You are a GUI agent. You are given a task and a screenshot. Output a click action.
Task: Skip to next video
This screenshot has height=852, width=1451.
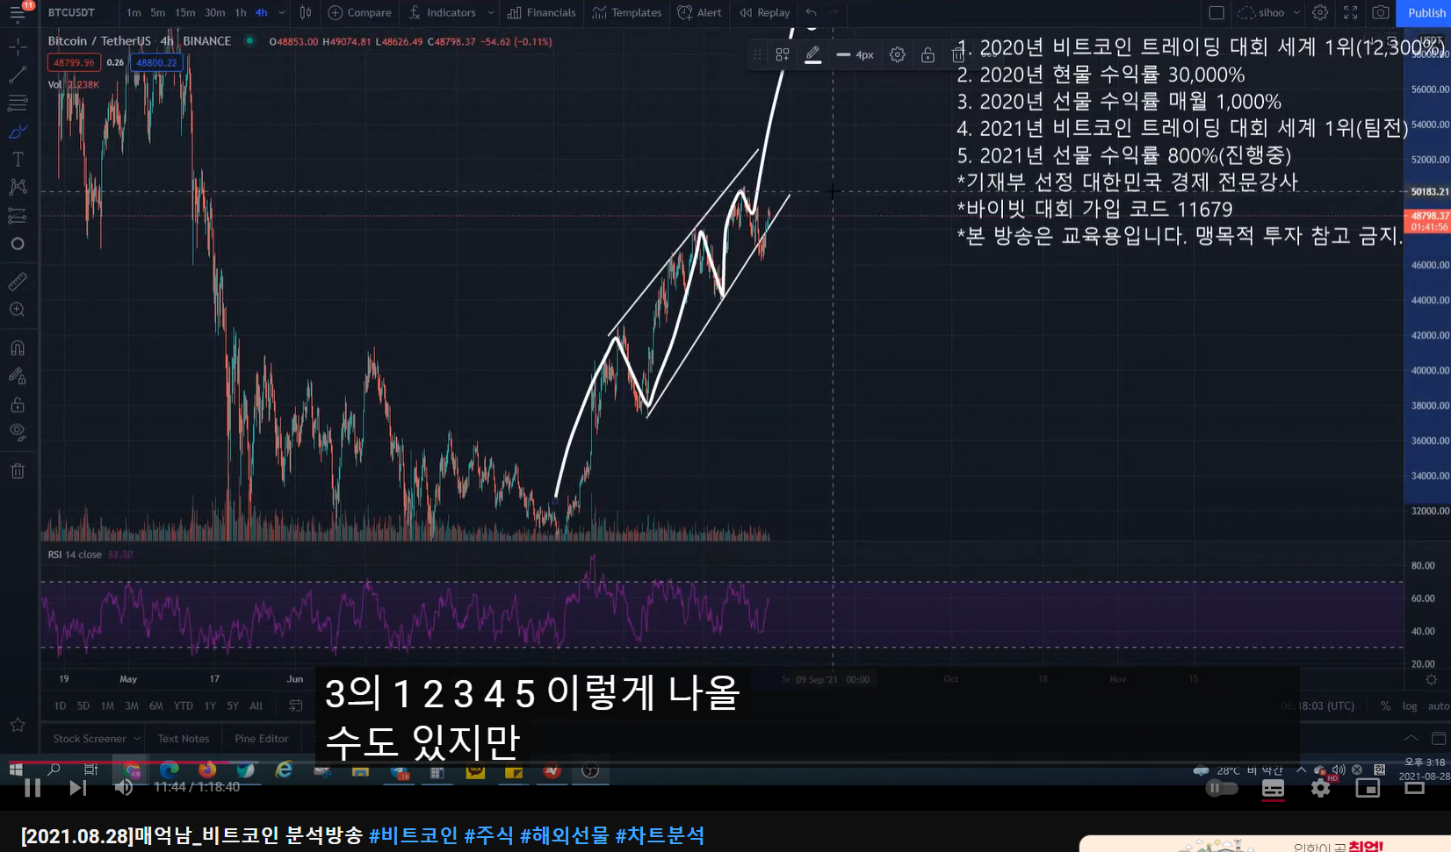[77, 787]
